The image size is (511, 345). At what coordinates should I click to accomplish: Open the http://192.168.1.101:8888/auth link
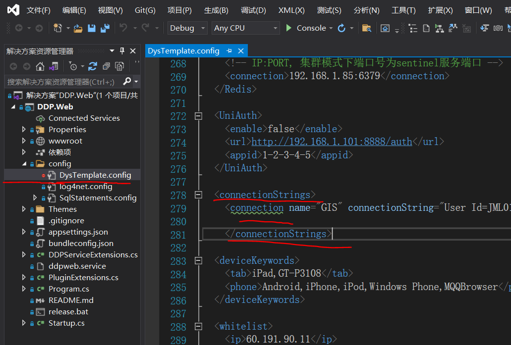click(332, 142)
